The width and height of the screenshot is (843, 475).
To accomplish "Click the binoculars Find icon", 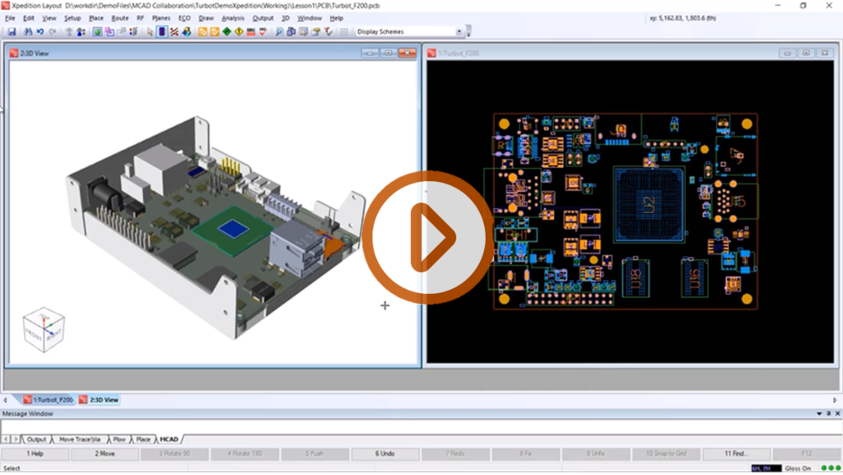I will tap(27, 32).
